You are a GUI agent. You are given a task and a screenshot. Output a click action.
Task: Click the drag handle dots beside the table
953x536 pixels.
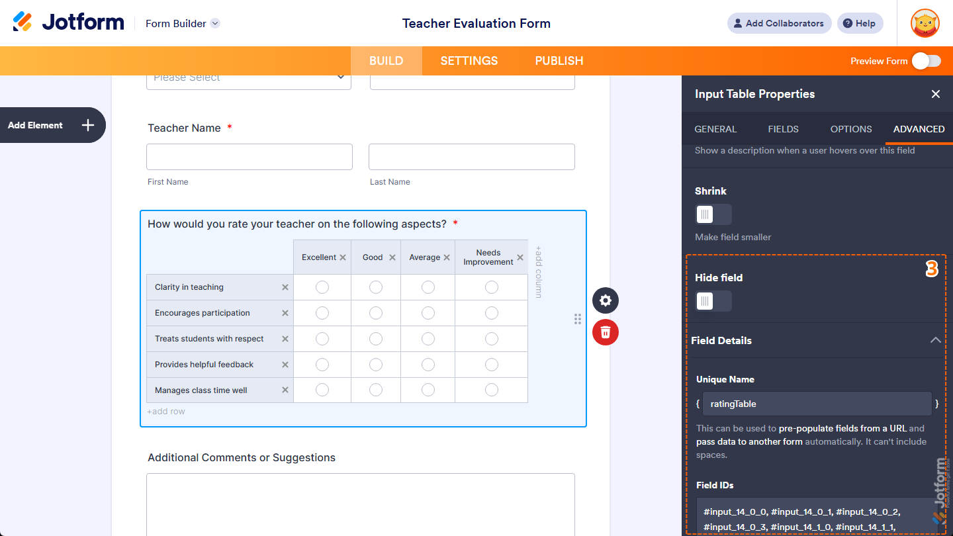point(578,319)
